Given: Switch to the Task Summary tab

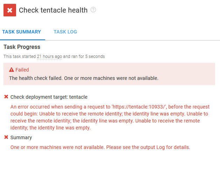Looking at the screenshot, I should pos(21,32).
